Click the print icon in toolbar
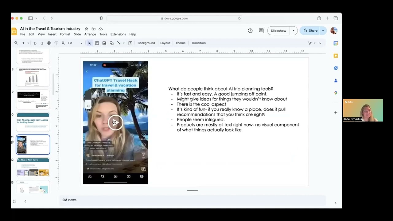This screenshot has height=221, width=393. 49,43
